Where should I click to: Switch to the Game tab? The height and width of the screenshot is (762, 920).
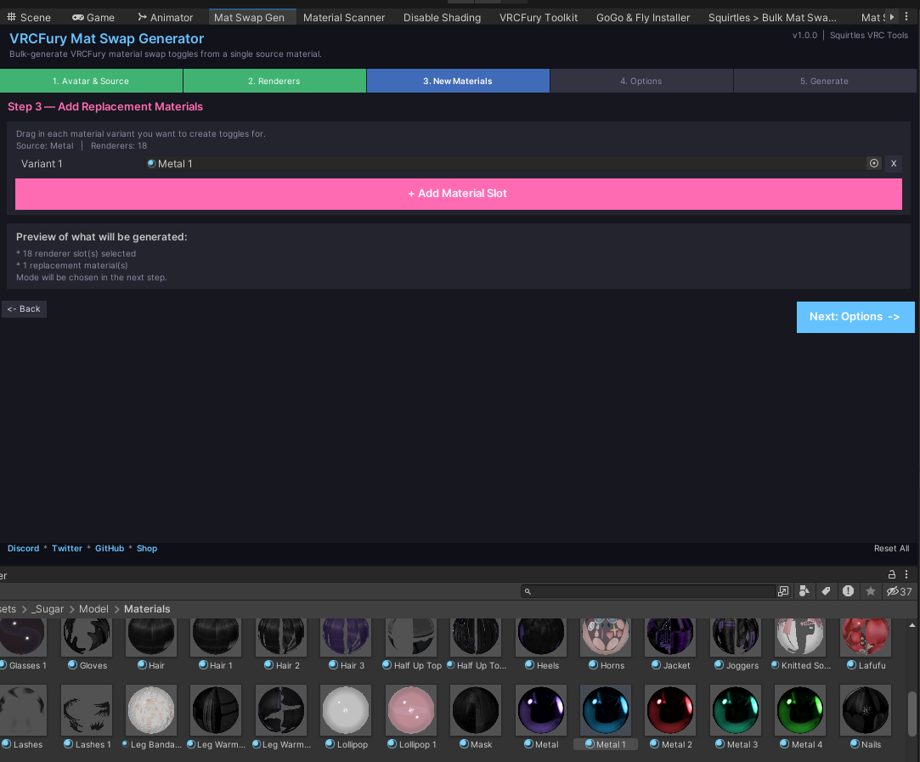pos(93,18)
